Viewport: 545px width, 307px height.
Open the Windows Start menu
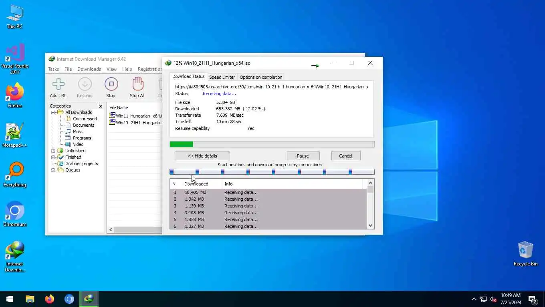point(10,299)
